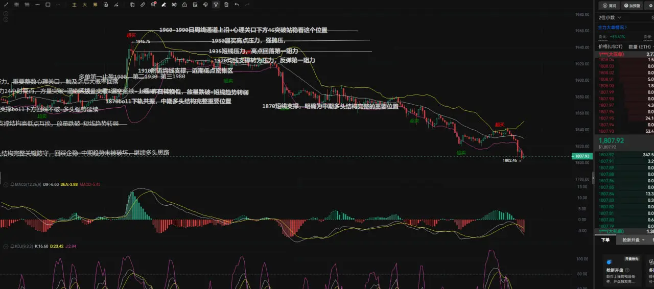Select the 1808.00 sell order price
654x289 pixels.
pos(606,86)
